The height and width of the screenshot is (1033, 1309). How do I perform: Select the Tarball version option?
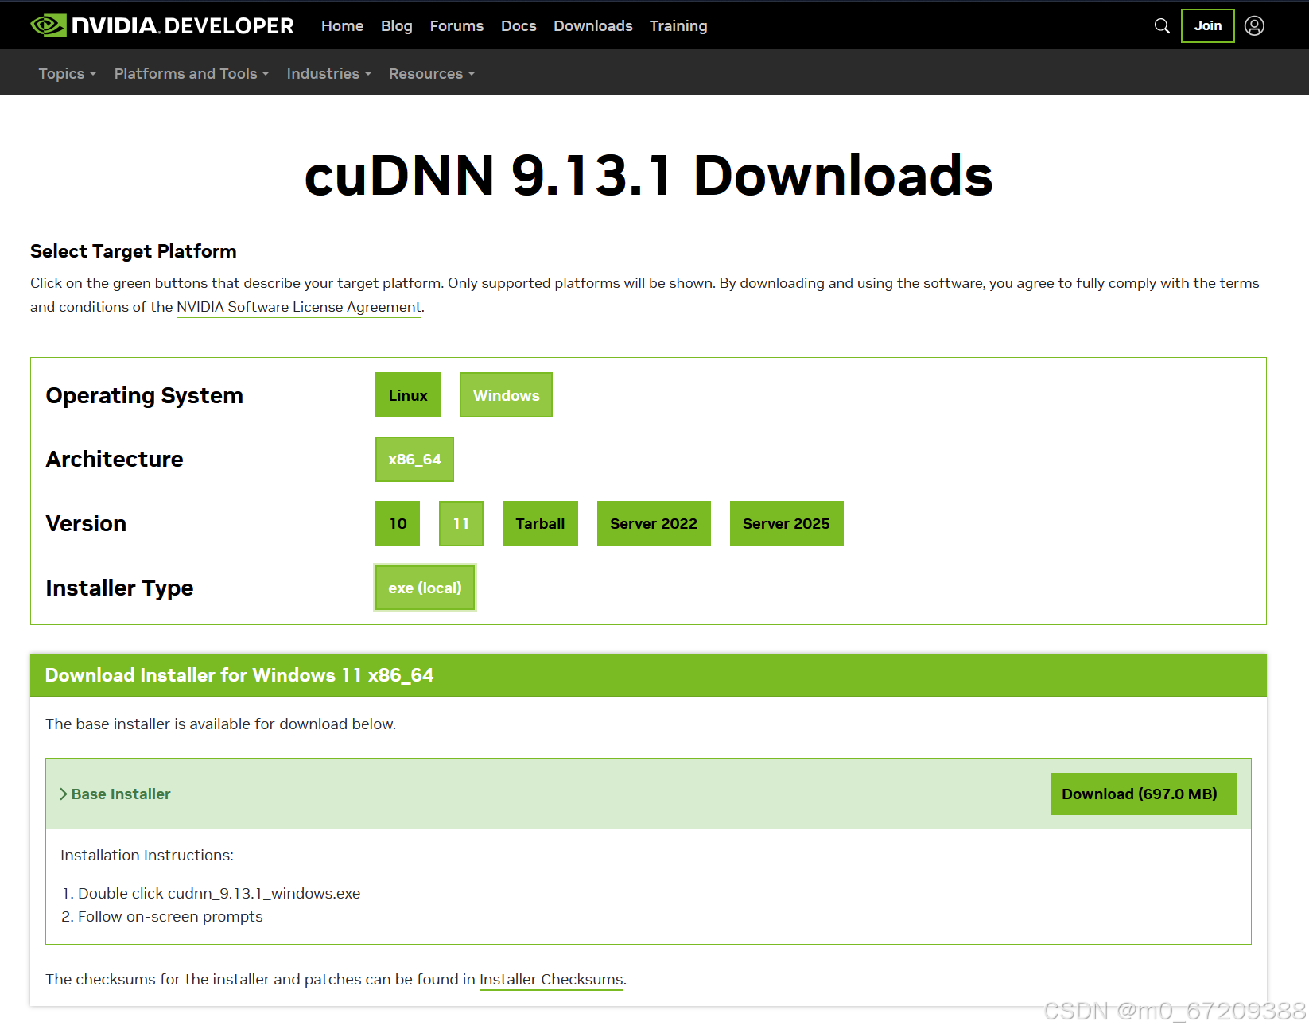(x=540, y=523)
